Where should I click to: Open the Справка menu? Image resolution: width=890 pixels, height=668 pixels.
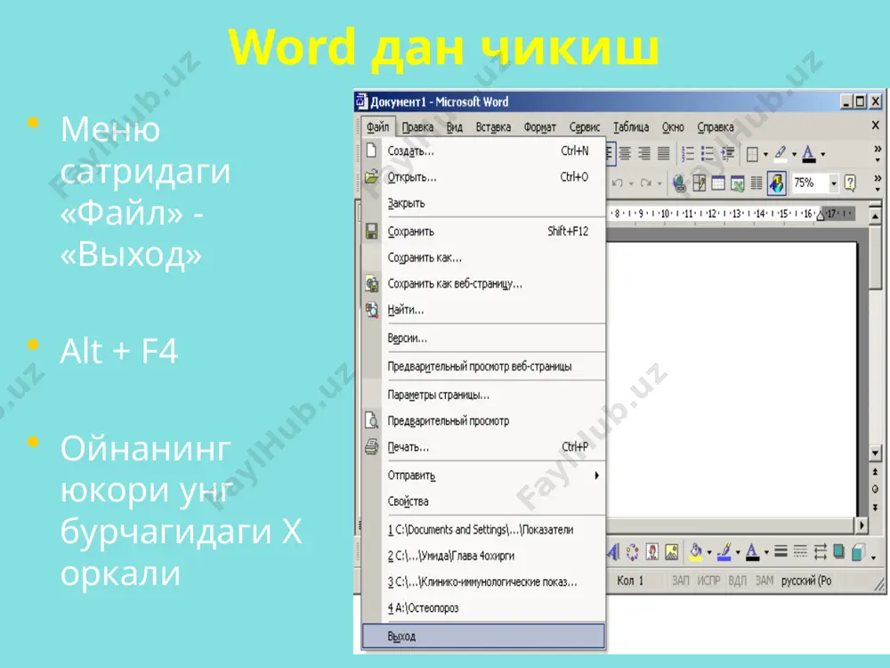[x=716, y=127]
